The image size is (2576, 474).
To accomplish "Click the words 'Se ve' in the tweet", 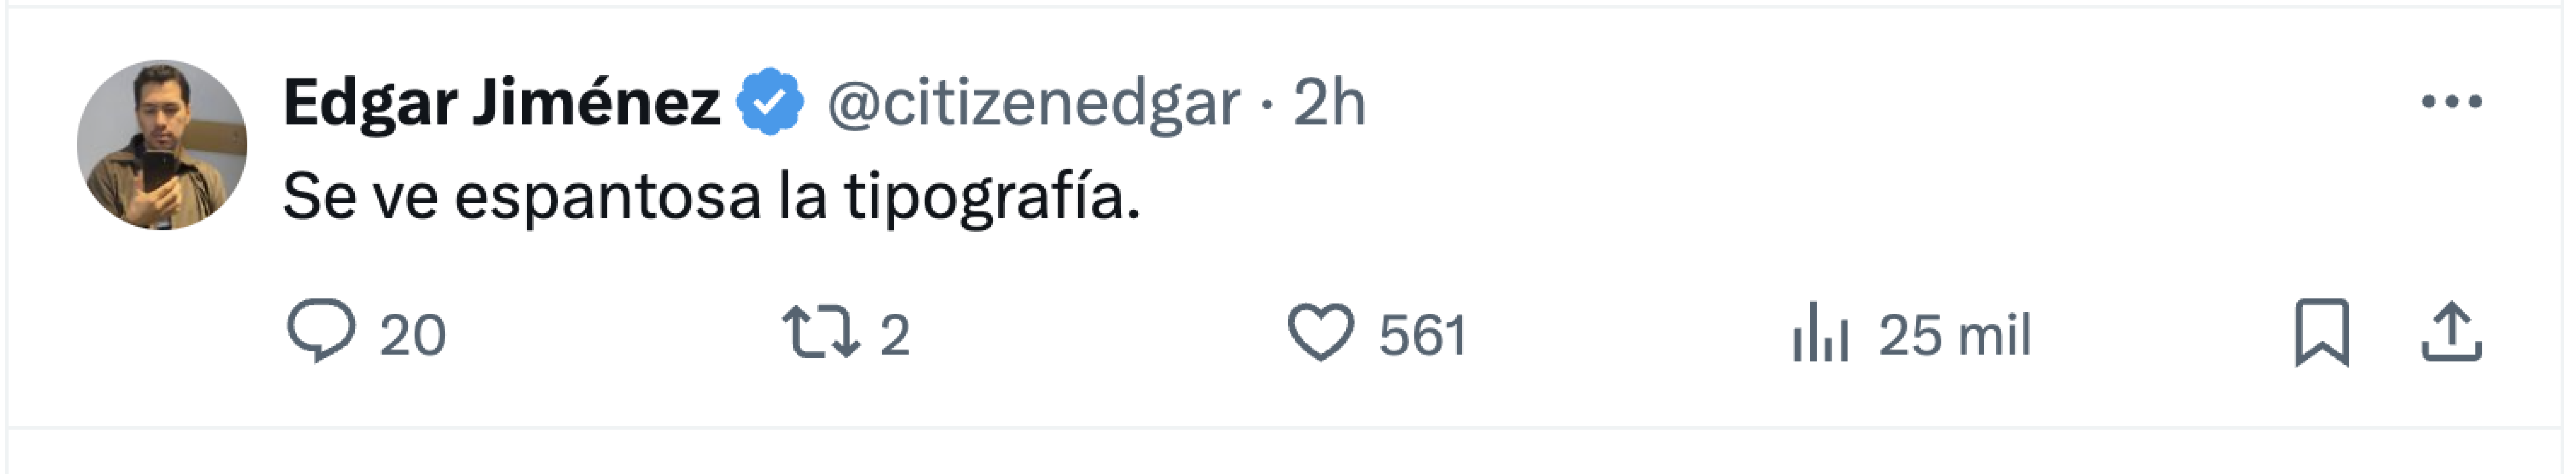I will [x=360, y=197].
